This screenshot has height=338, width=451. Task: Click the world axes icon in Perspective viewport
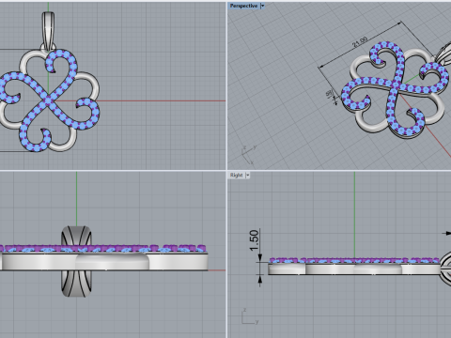[249, 154]
